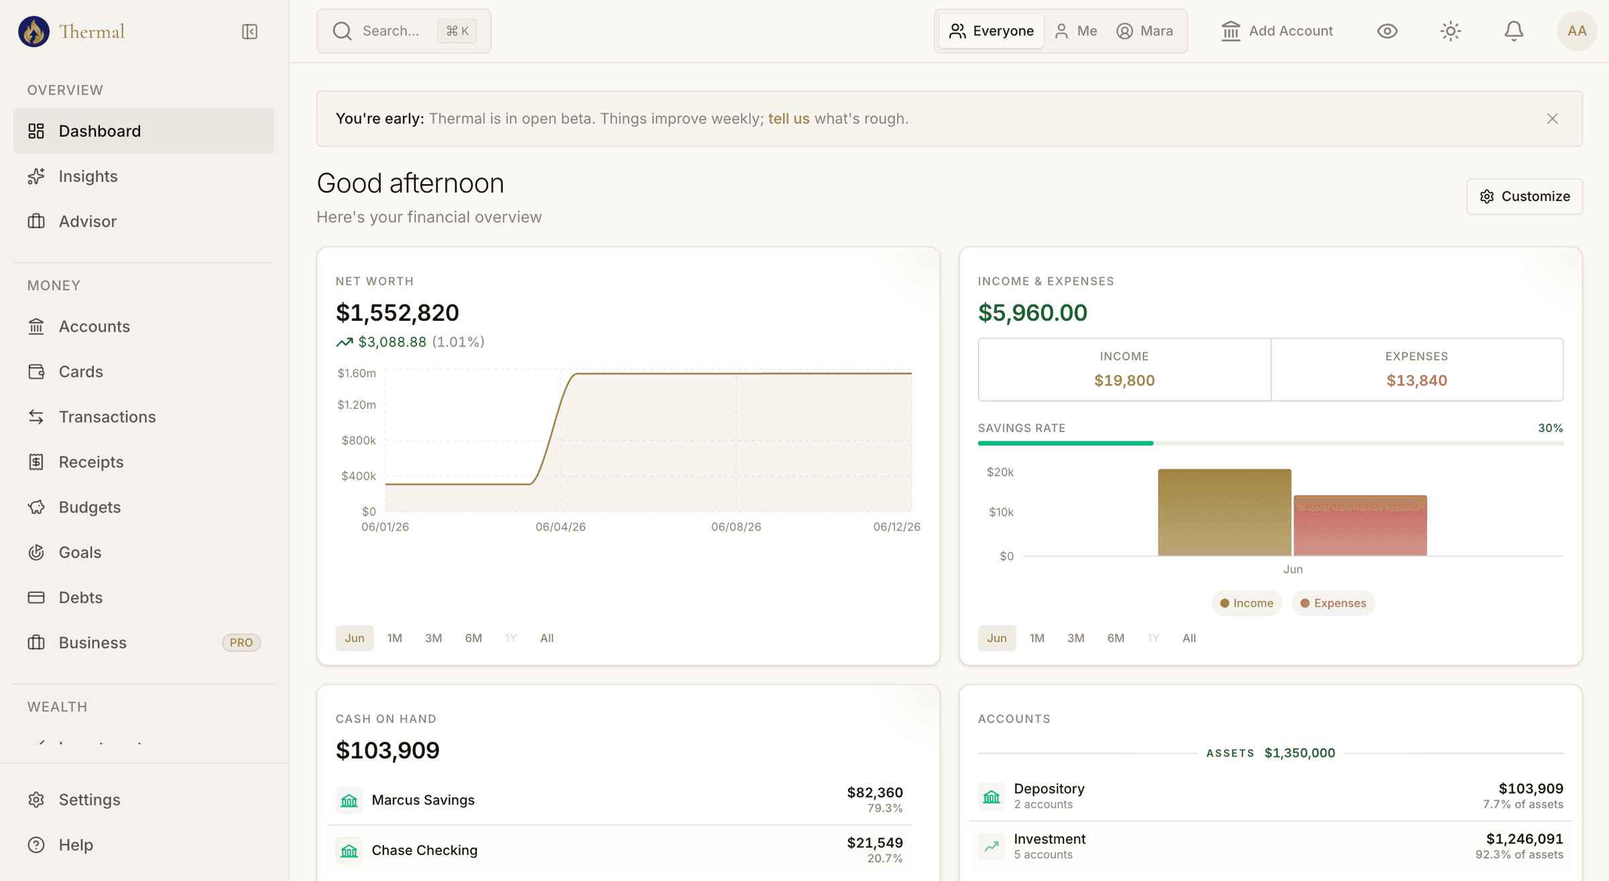The image size is (1609, 881).
Task: Open Transactions arrows icon
Action: (36, 417)
